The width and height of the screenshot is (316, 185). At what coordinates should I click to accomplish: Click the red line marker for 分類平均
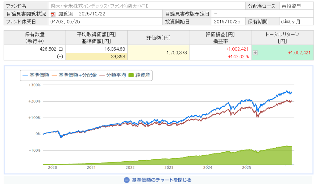102,75
